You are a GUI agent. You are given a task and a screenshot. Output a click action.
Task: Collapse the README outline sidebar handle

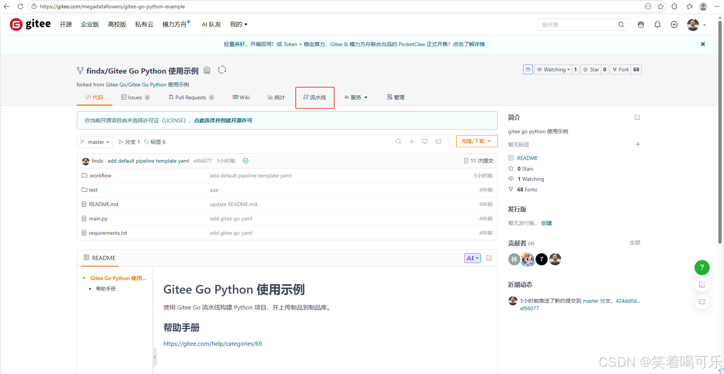pos(155,357)
